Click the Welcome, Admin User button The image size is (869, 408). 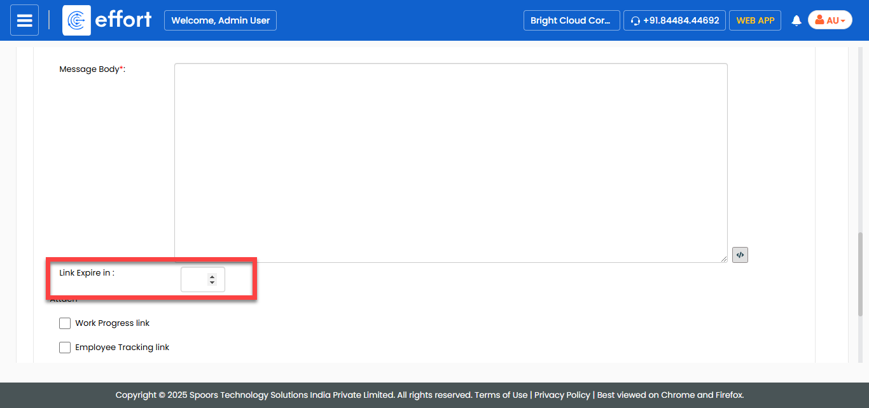[x=220, y=20]
